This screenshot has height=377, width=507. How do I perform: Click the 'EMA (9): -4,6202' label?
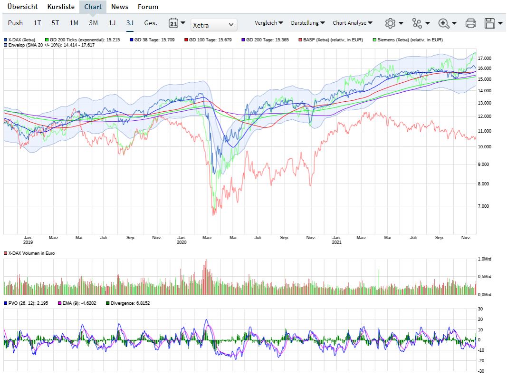[x=79, y=303]
